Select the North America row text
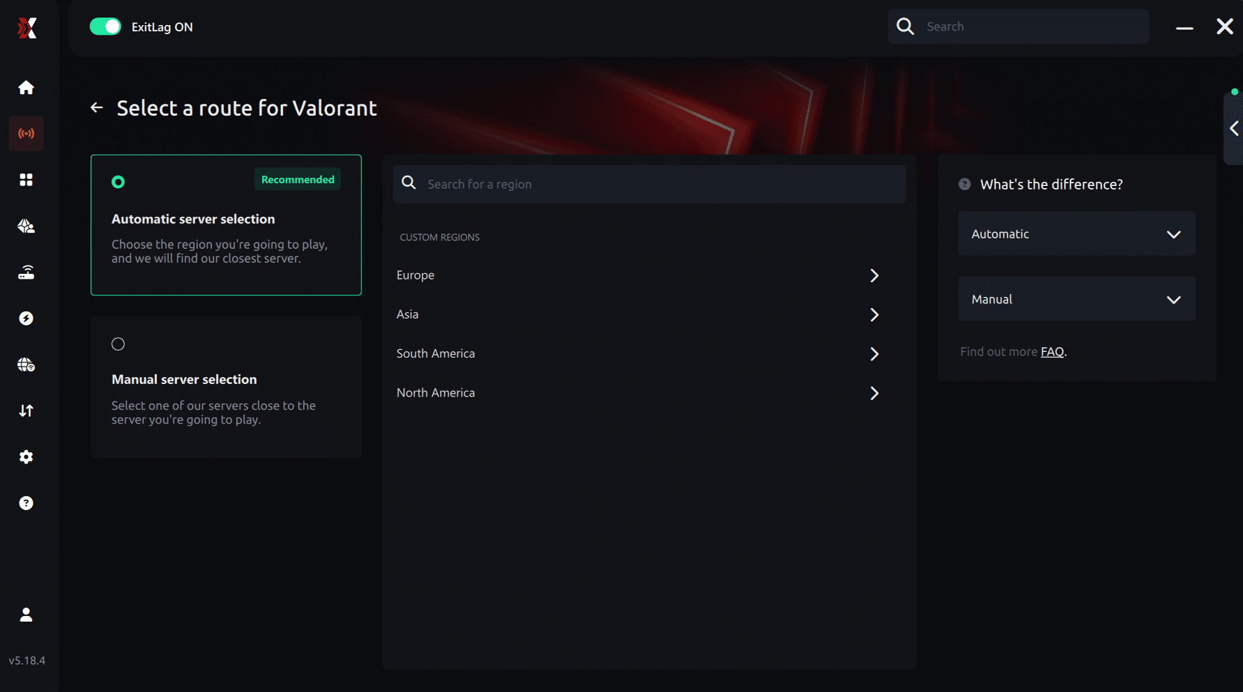Screen dimensions: 1243x692 436,393
